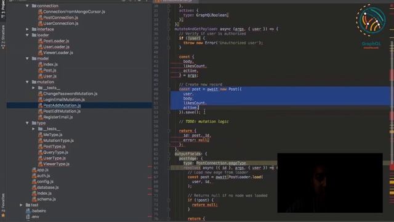The height and width of the screenshot is (222, 394).
Task: Toggle fold at return { line
Action: (x=169, y=131)
